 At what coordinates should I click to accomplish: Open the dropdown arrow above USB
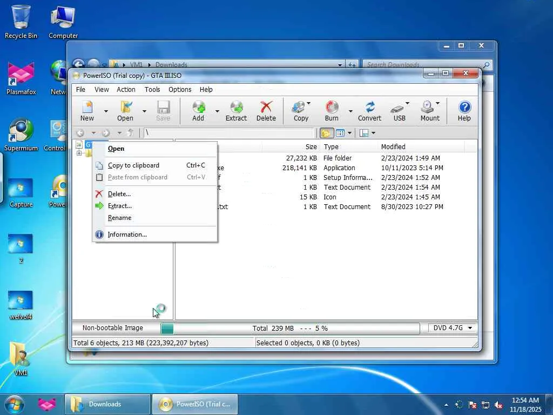pyautogui.click(x=408, y=103)
